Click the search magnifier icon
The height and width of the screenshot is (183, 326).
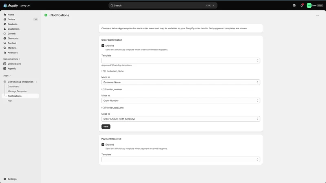tap(112, 6)
